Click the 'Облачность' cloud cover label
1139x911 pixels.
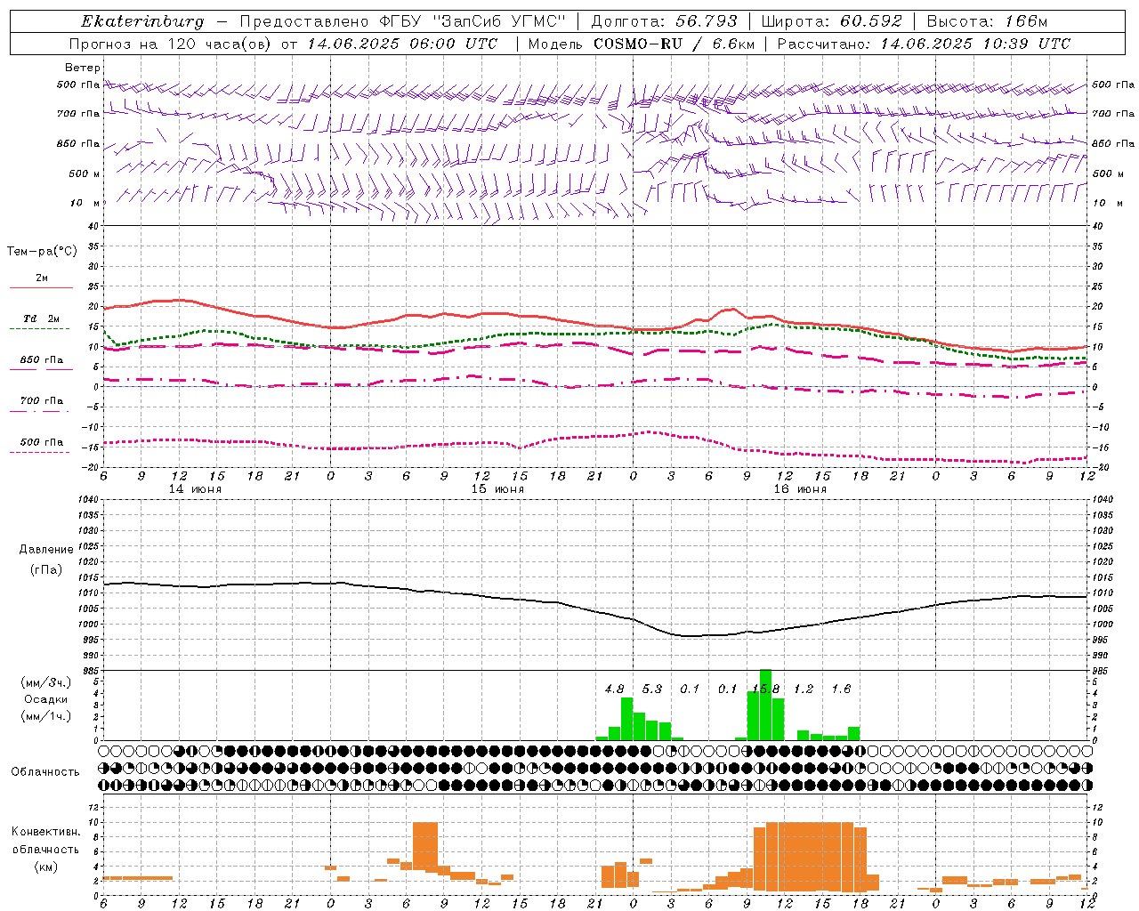pyautogui.click(x=45, y=772)
